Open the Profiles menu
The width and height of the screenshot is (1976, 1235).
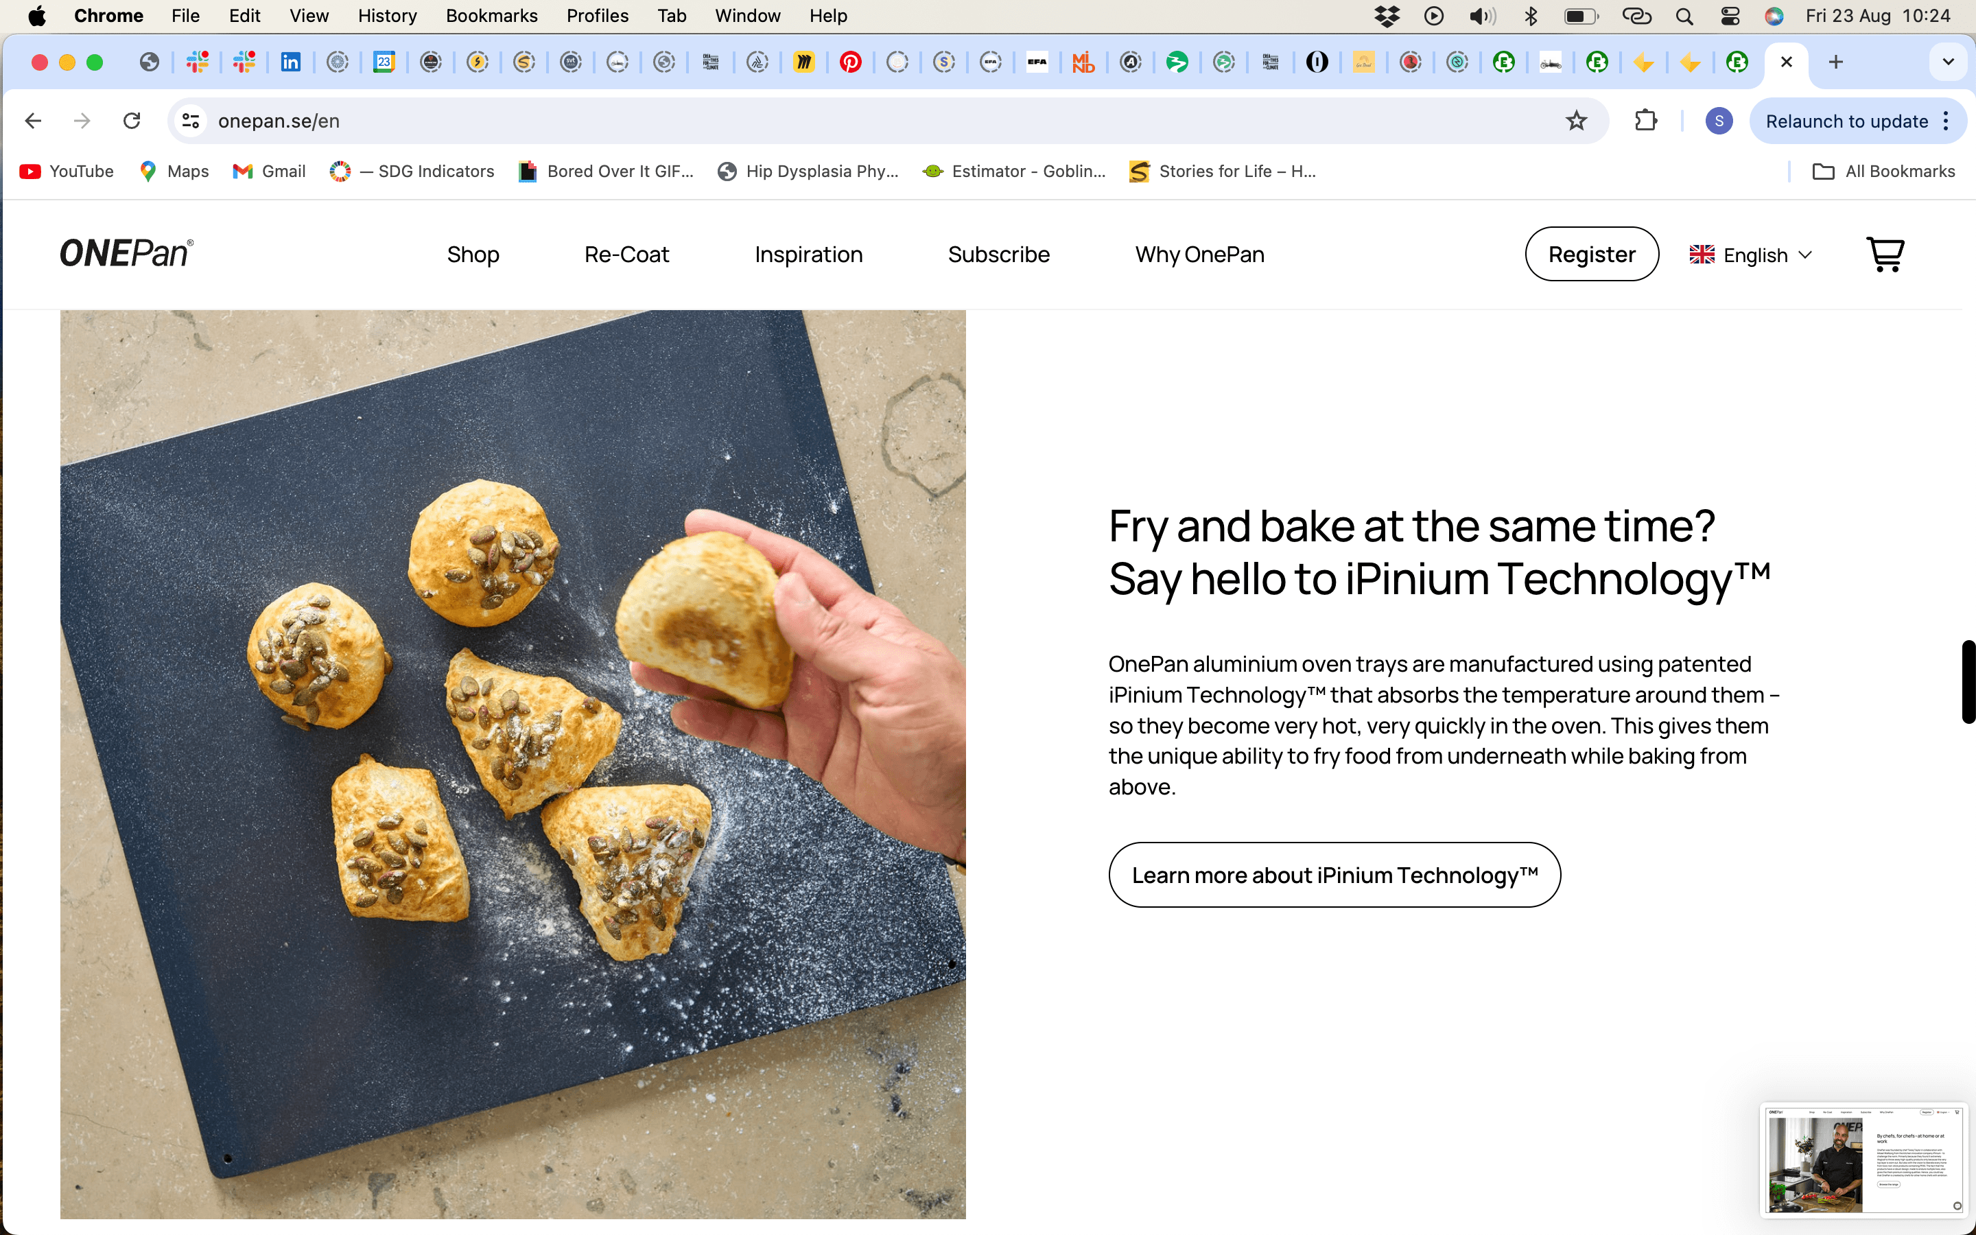point(597,16)
